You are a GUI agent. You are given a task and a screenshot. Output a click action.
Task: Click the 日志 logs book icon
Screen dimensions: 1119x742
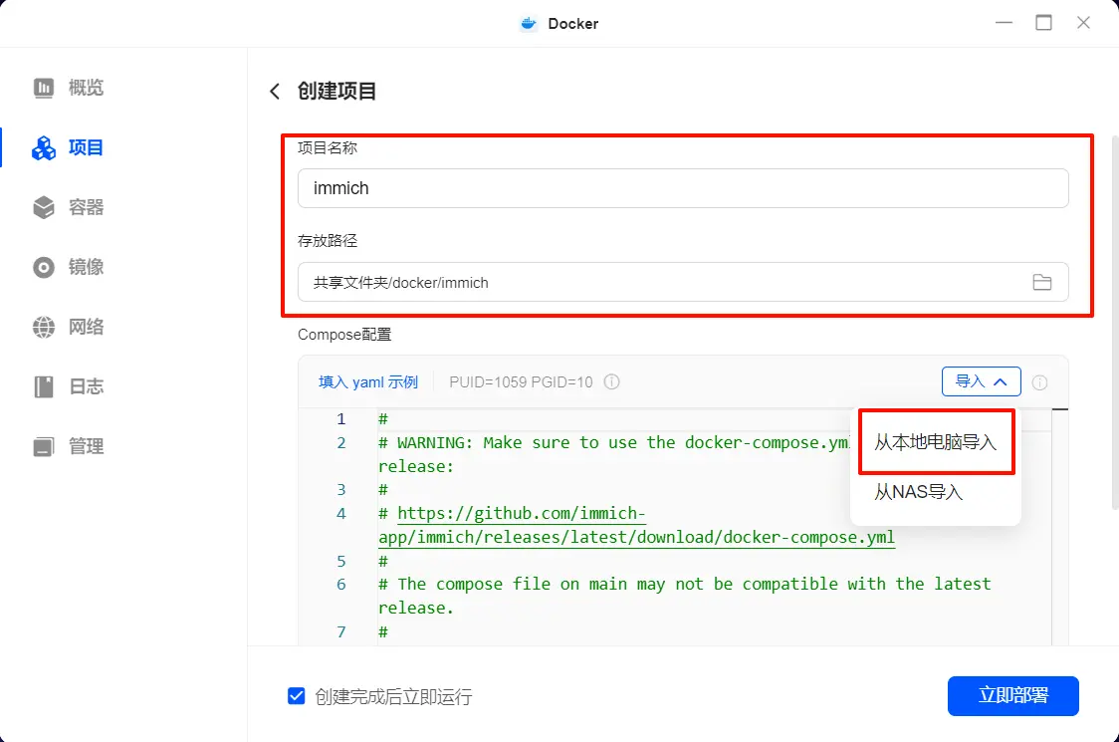point(44,386)
